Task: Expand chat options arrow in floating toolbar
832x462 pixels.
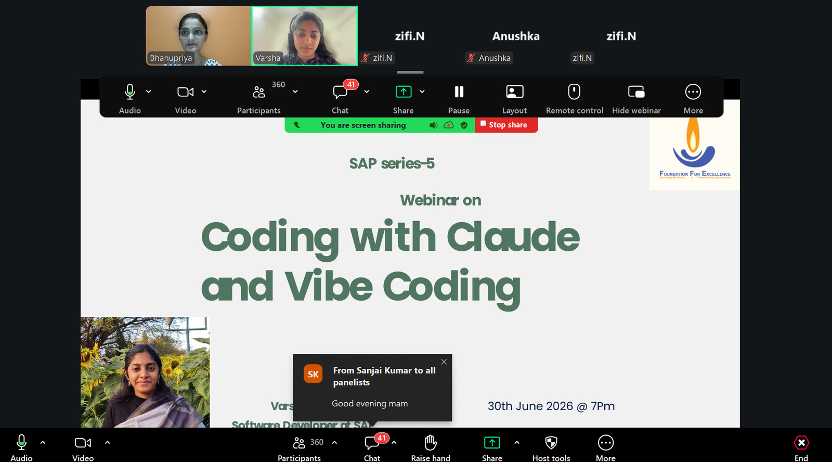Action: (x=367, y=92)
